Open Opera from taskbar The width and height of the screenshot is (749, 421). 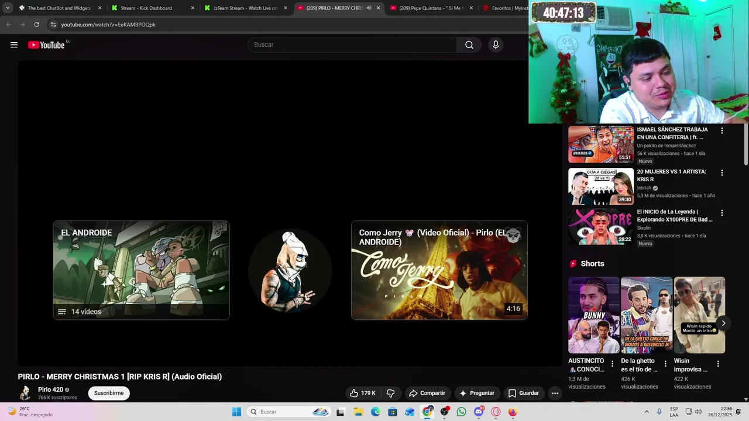tap(496, 412)
